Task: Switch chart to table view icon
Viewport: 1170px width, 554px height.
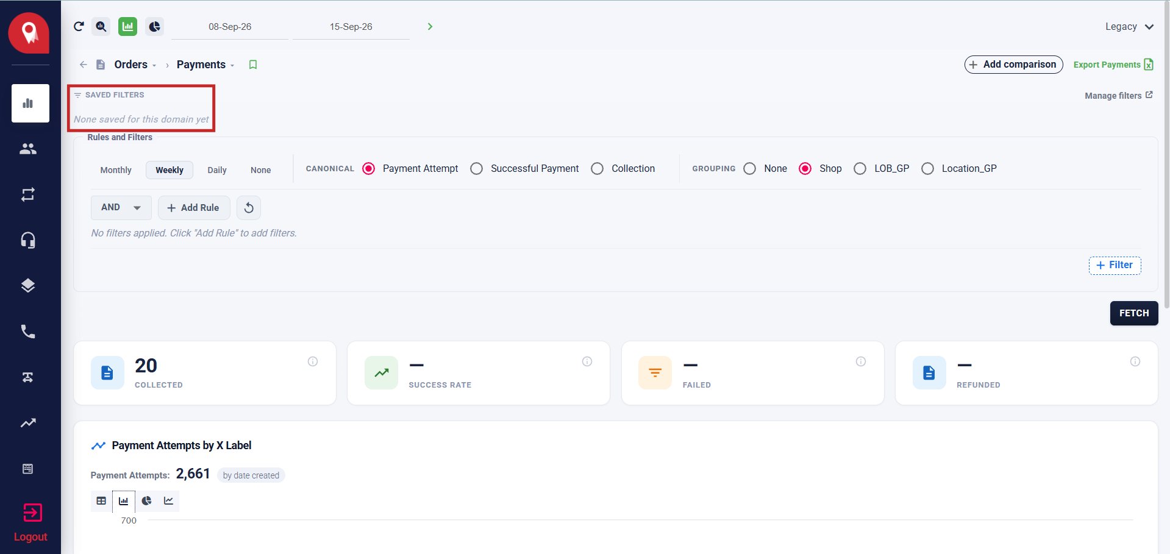Action: (101, 501)
